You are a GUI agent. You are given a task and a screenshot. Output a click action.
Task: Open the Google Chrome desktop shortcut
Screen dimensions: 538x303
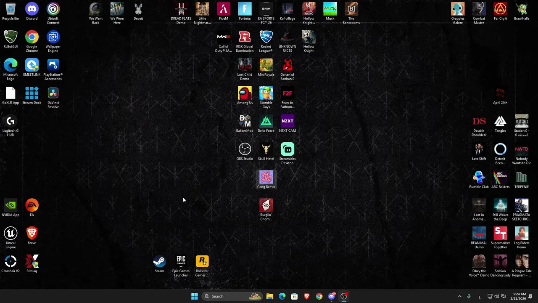point(32,42)
